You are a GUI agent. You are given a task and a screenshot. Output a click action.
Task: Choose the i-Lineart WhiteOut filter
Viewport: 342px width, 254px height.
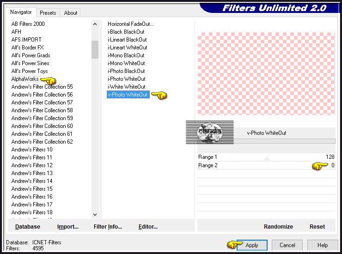click(128, 48)
